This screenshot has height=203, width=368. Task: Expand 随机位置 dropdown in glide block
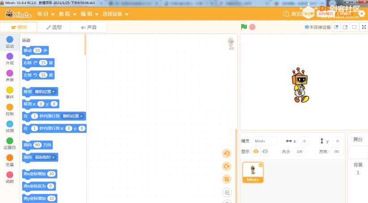[x=73, y=116]
